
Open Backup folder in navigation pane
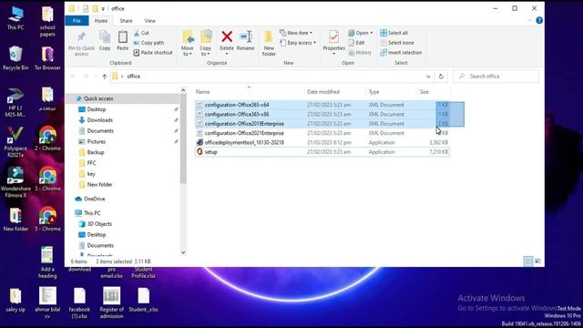[95, 152]
